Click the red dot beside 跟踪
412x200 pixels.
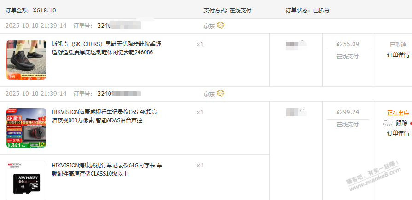(x=411, y=123)
